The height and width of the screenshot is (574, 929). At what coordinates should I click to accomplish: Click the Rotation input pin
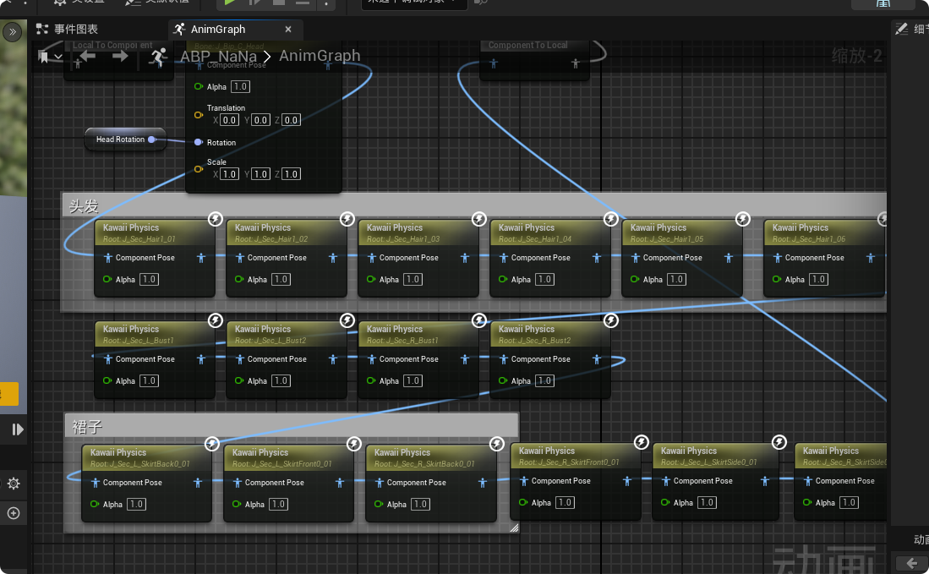(x=199, y=142)
